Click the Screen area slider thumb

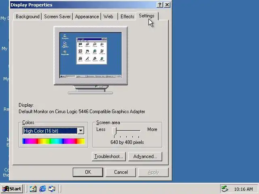[x=114, y=131]
